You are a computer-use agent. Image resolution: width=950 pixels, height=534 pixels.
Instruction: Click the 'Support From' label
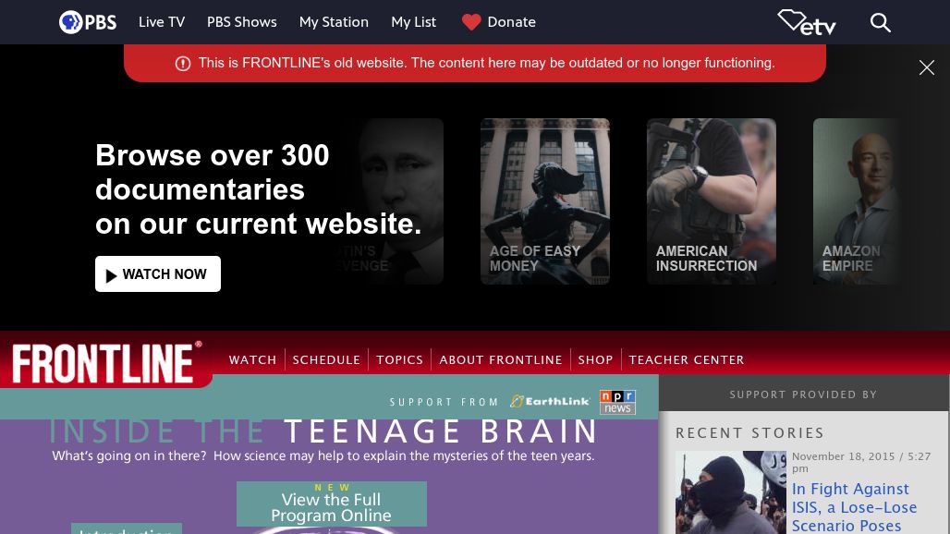(x=444, y=402)
